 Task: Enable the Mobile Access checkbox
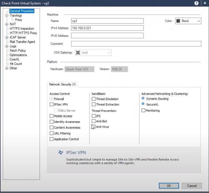pos(51,116)
